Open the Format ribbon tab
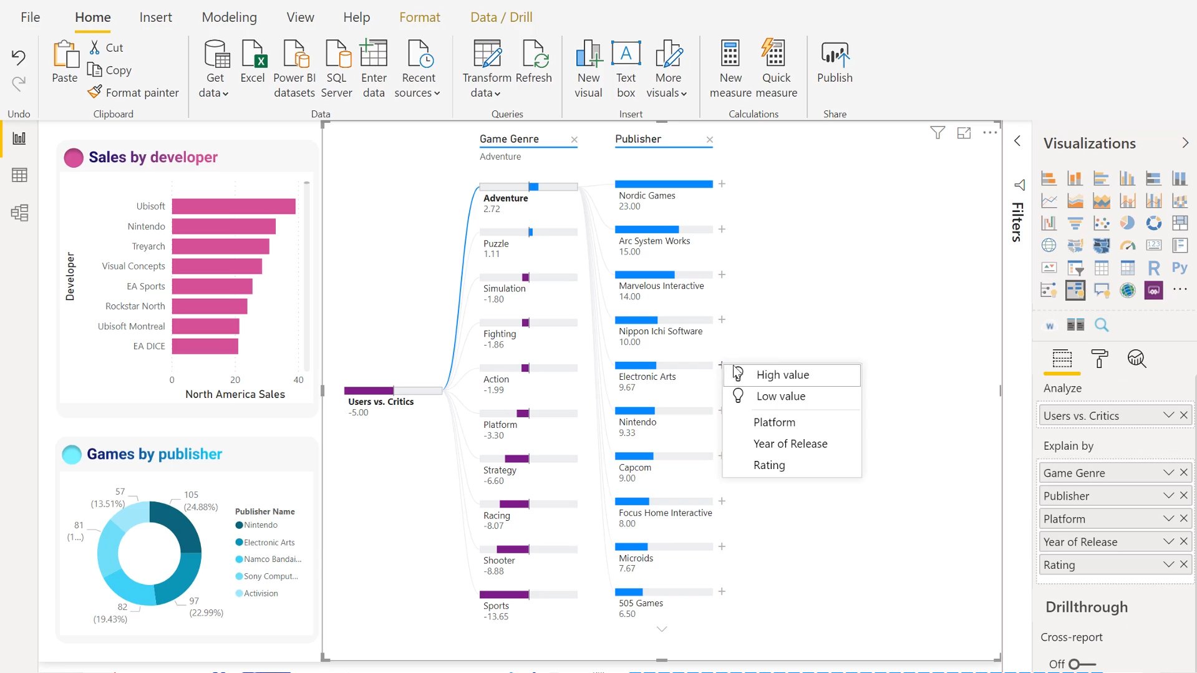 click(x=420, y=17)
